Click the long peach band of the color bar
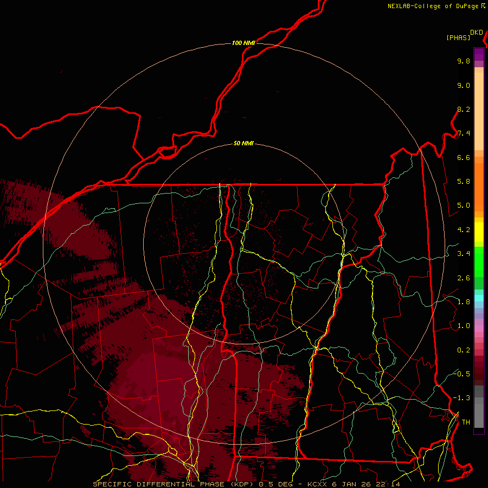 [x=479, y=111]
